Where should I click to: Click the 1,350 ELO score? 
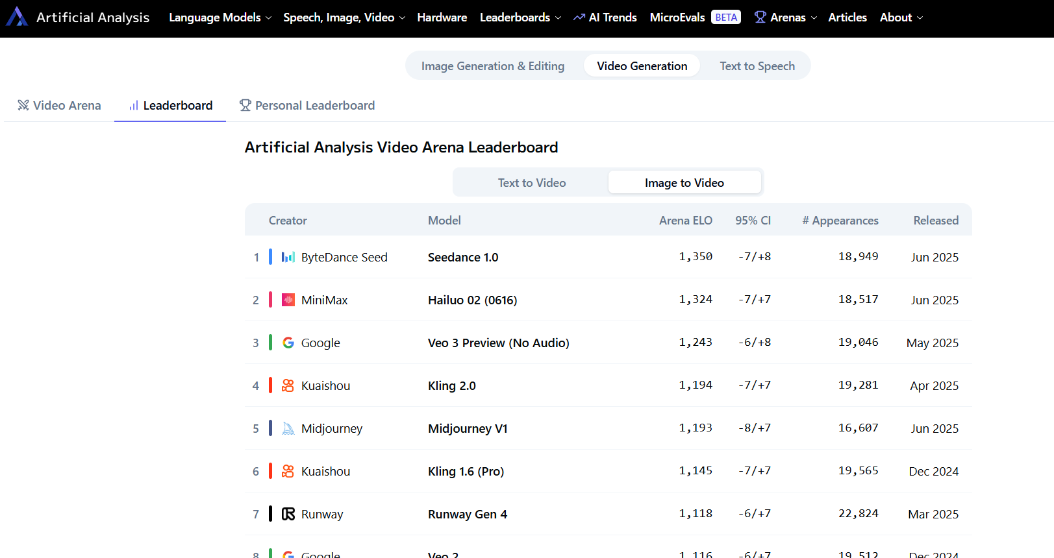pos(696,256)
